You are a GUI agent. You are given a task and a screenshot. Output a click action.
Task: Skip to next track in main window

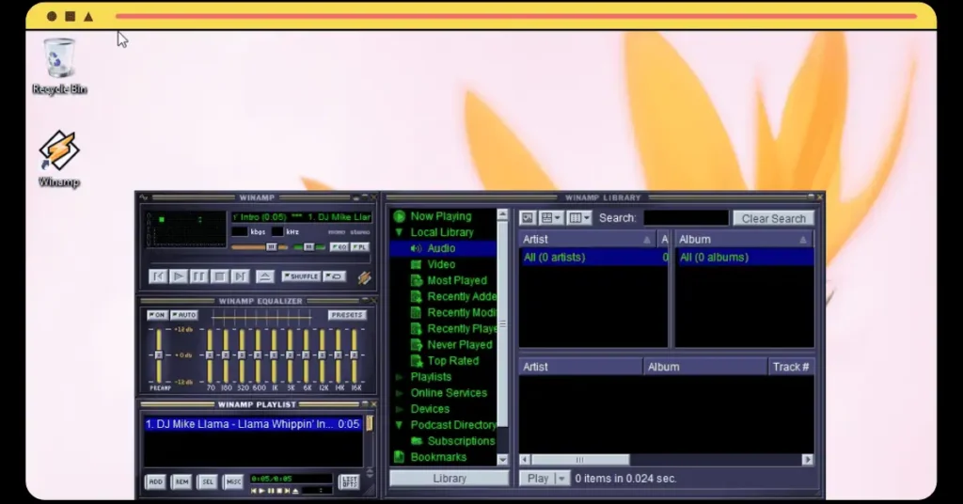point(240,276)
